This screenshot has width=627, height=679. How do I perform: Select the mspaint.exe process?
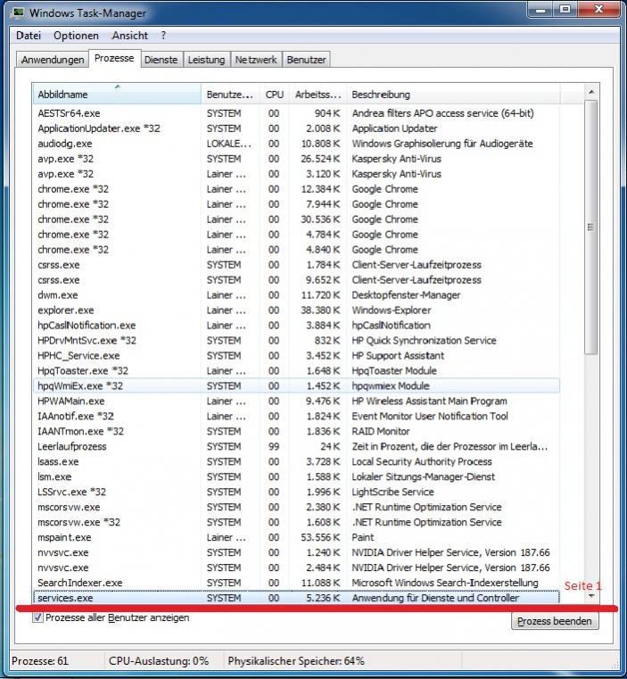click(296, 537)
